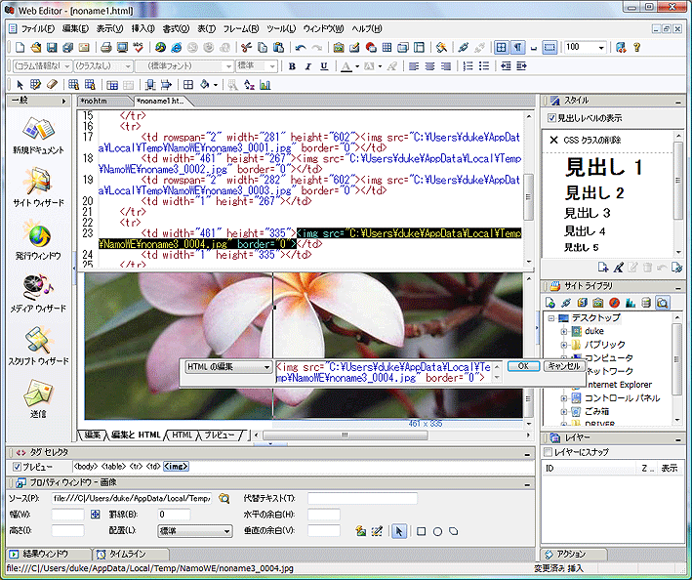692x580 pixels.
Task: Open the 新規ドキュメント wizard icon
Action: 38,130
